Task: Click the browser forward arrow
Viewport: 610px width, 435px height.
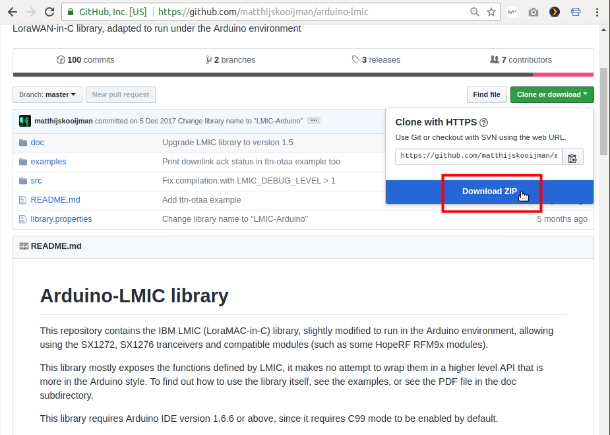Action: point(31,12)
